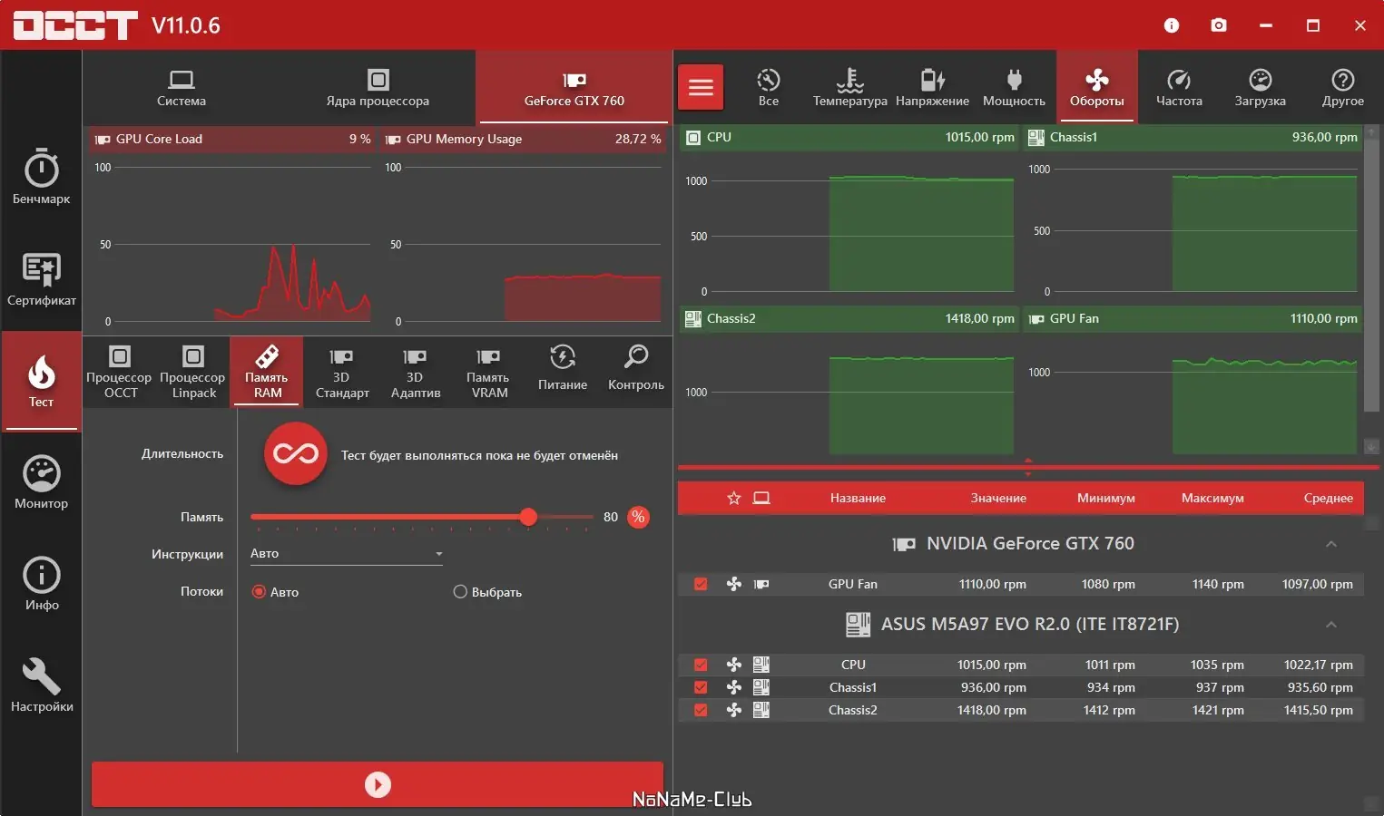Click the GPU Fan graph header
Viewport: 1384px width, 816px height.
pyautogui.click(x=1193, y=318)
